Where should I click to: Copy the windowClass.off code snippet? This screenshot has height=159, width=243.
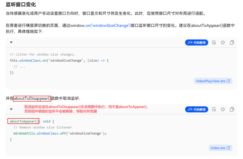(x=232, y=110)
